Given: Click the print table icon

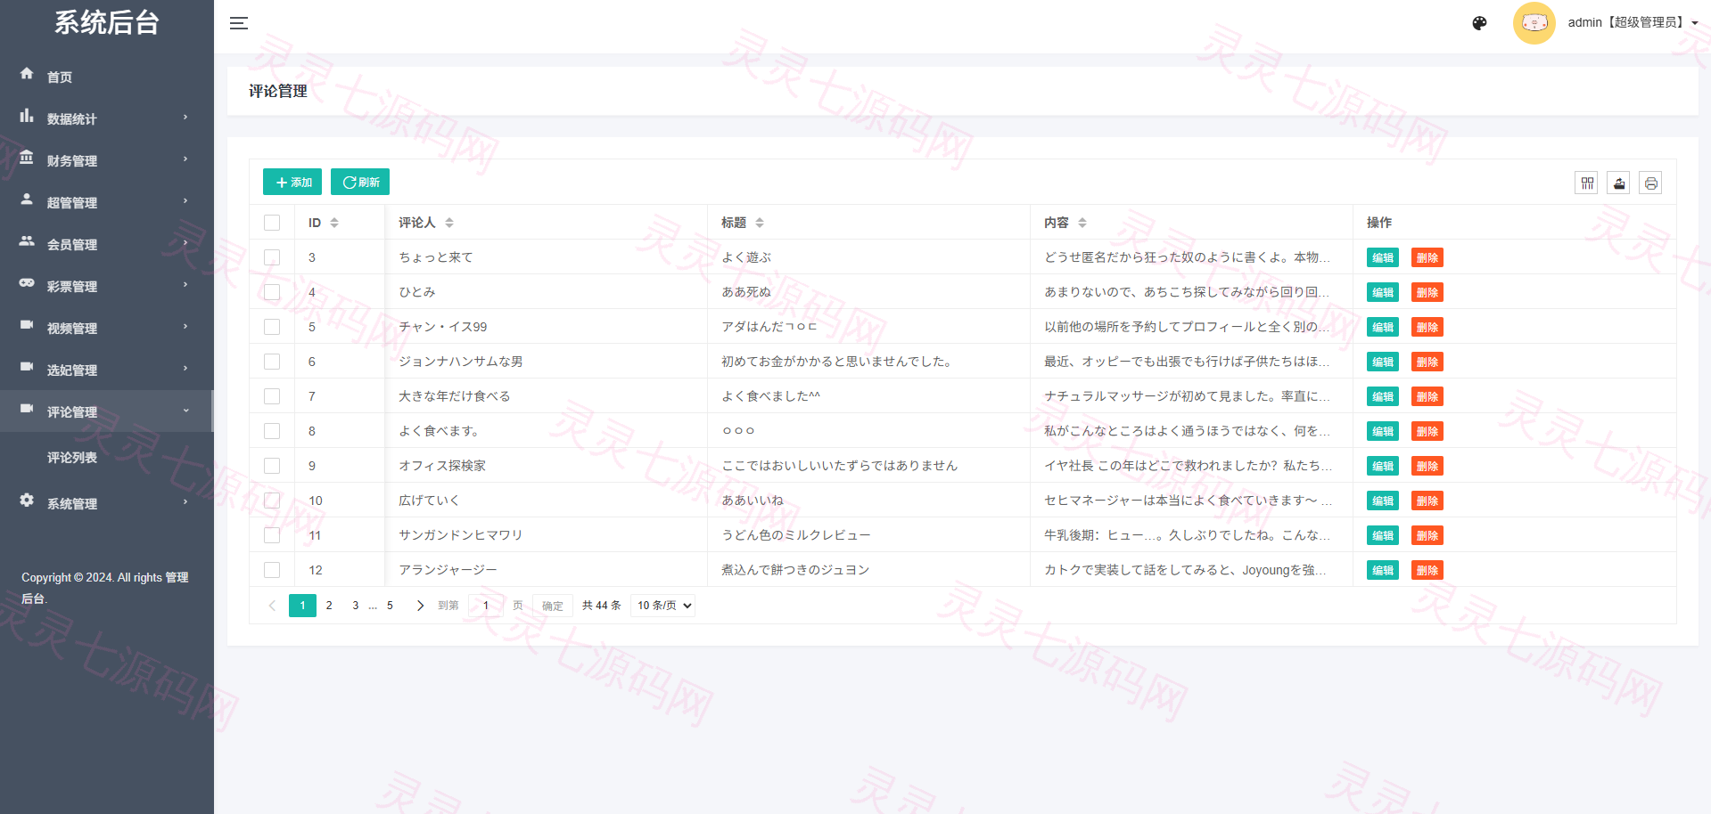Looking at the screenshot, I should click(x=1650, y=183).
